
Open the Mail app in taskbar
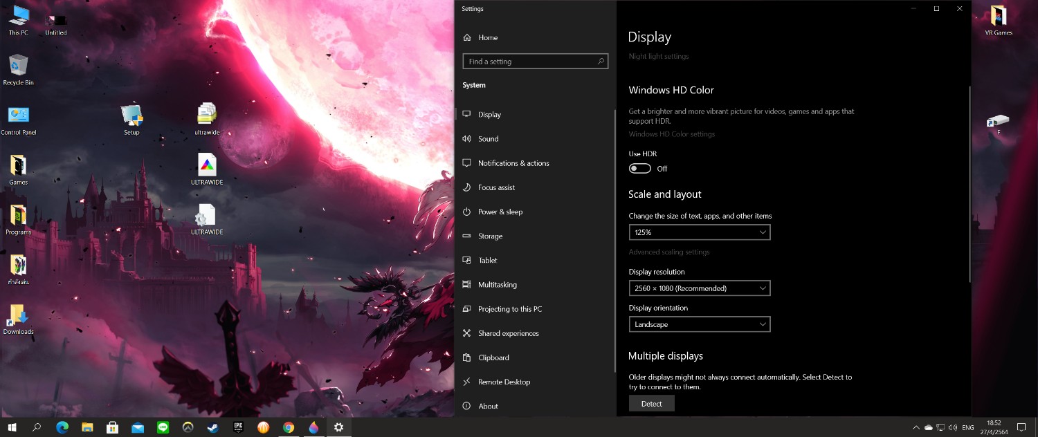138,427
